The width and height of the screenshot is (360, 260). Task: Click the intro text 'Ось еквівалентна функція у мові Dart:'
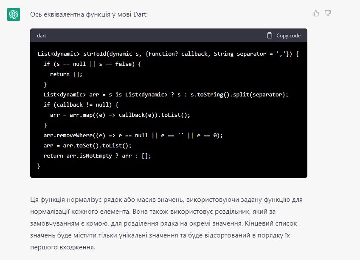click(89, 14)
